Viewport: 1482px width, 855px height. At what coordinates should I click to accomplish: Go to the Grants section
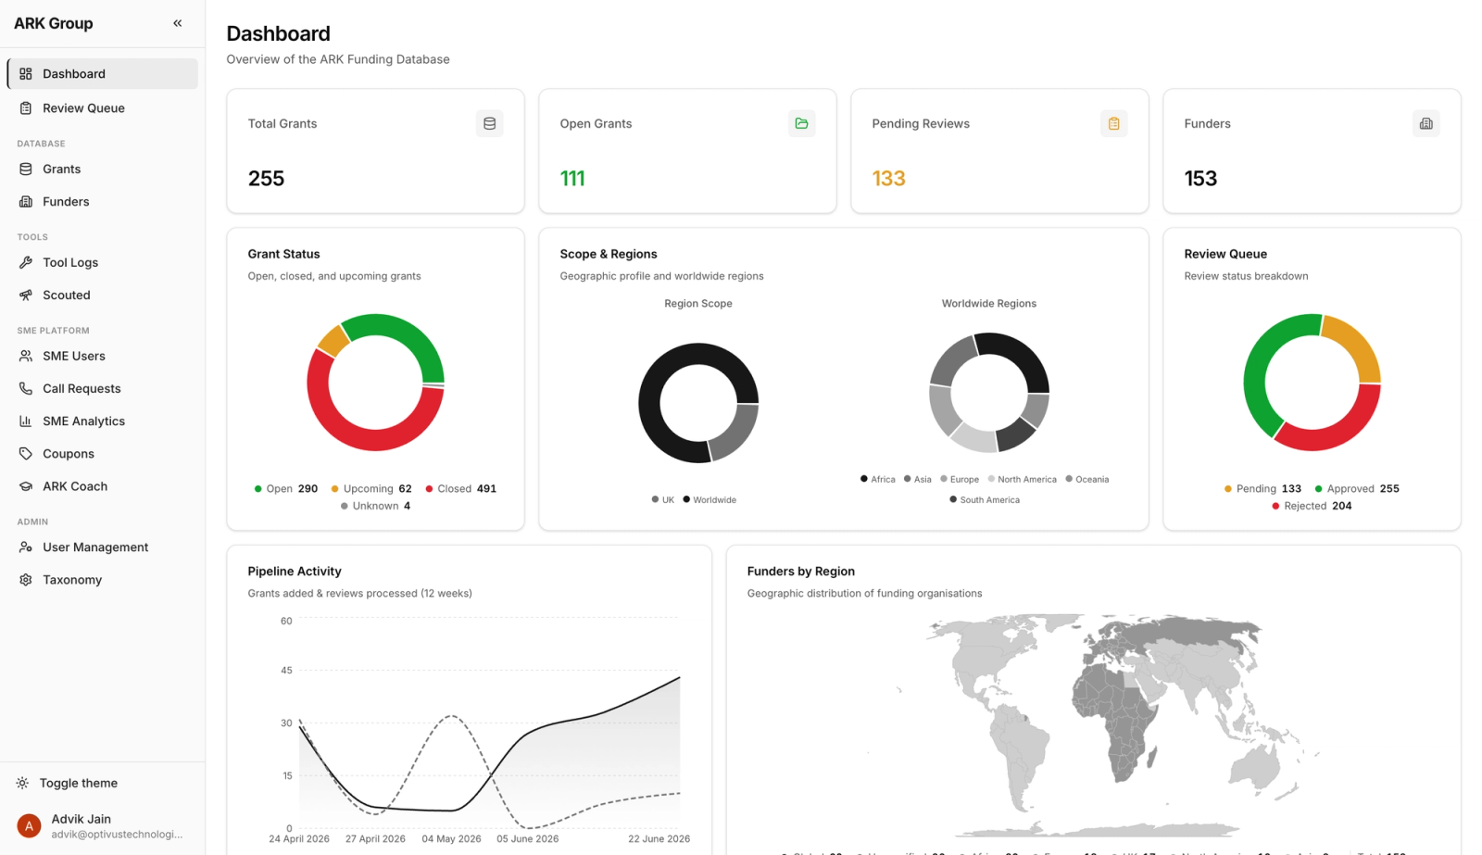(x=102, y=170)
